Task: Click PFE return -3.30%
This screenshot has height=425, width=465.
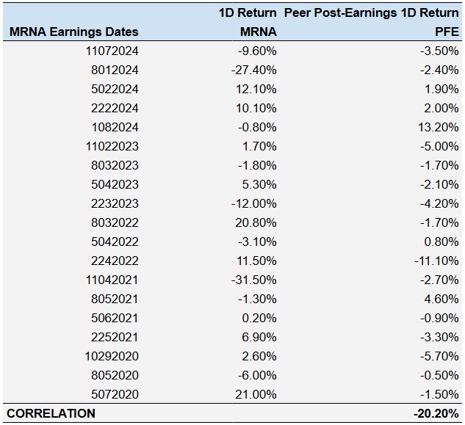Action: (x=439, y=337)
